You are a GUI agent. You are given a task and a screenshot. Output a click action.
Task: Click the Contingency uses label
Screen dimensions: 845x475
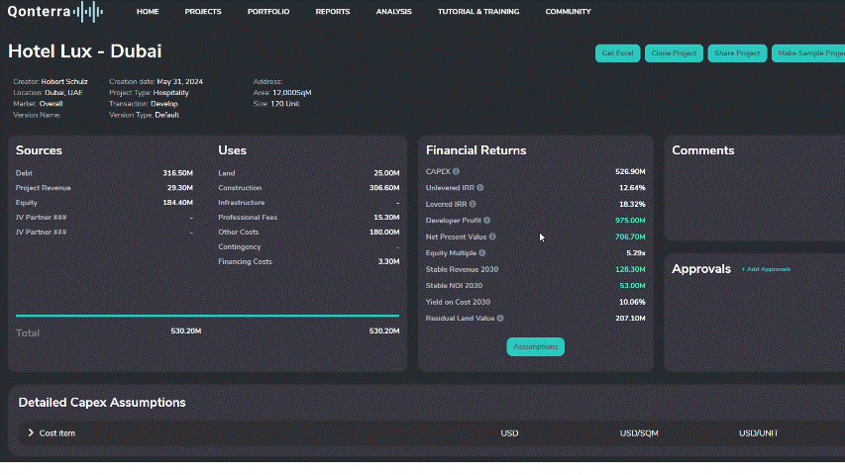[240, 246]
